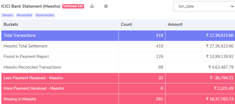Click the 291 count for Missing in Meesho
The height and width of the screenshot is (104, 235).
(159, 99)
